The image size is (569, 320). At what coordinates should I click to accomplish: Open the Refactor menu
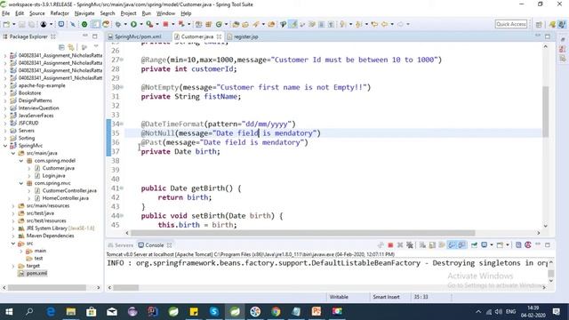pos(60,13)
